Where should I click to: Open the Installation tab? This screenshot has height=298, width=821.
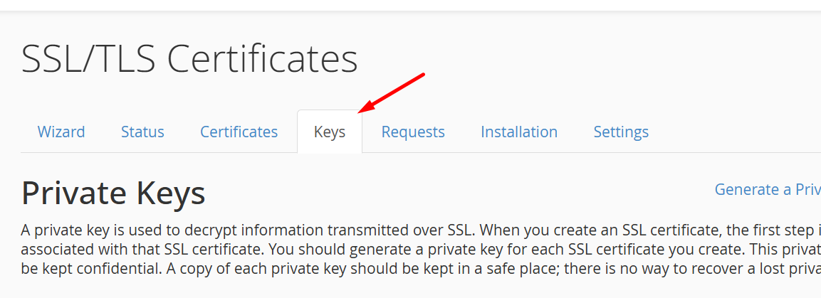tap(519, 132)
